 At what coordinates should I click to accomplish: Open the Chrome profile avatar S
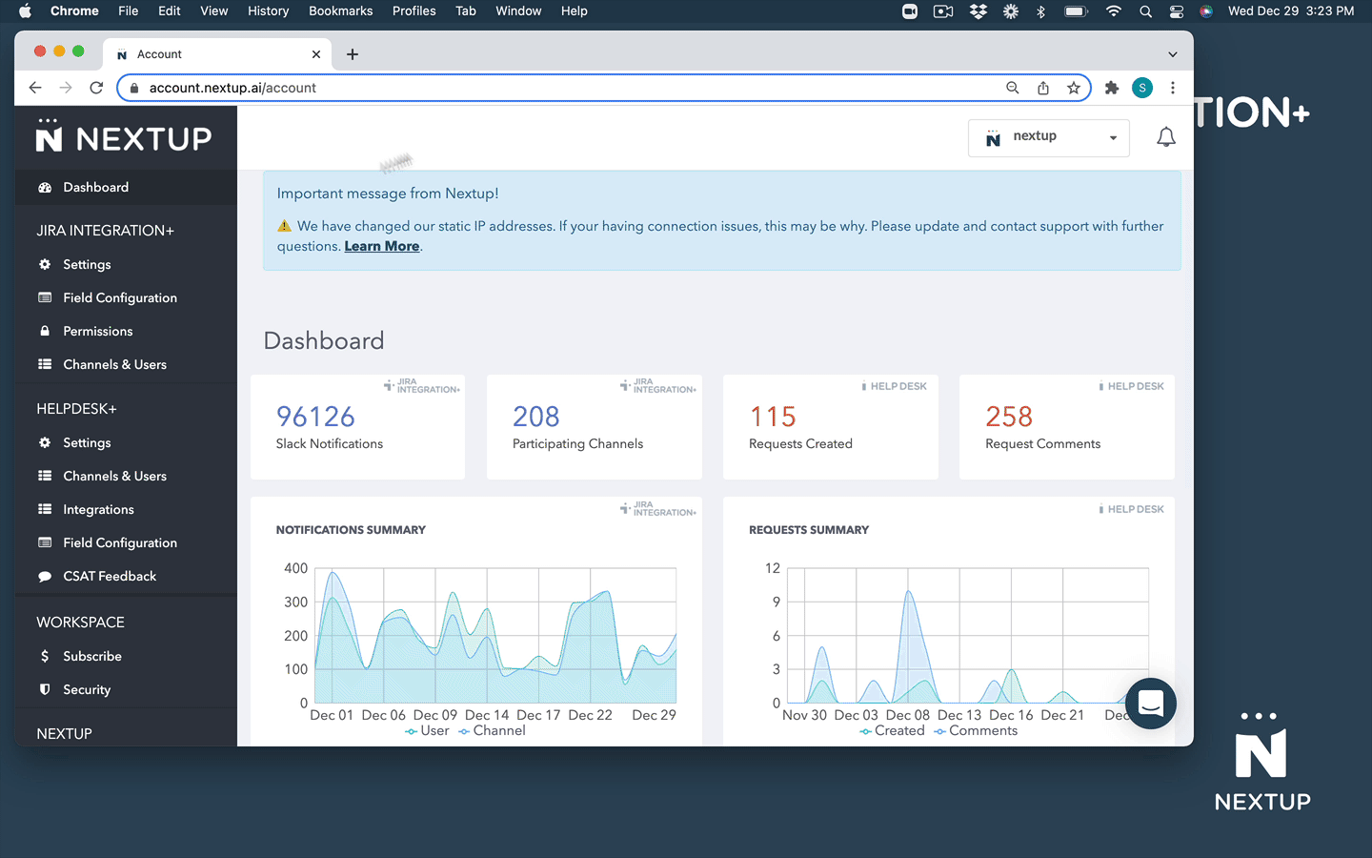pos(1142,88)
